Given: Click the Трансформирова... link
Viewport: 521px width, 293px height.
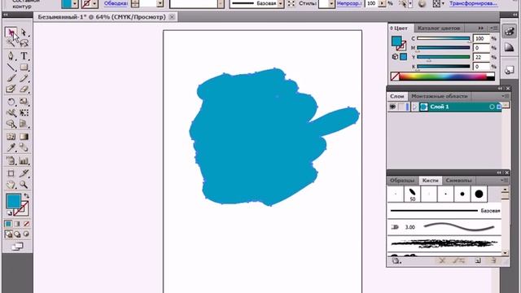Looking at the screenshot, I should coord(473,3).
